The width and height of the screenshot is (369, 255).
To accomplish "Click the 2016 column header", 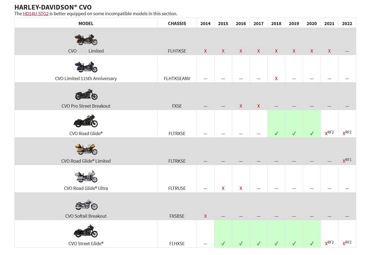I will [241, 23].
